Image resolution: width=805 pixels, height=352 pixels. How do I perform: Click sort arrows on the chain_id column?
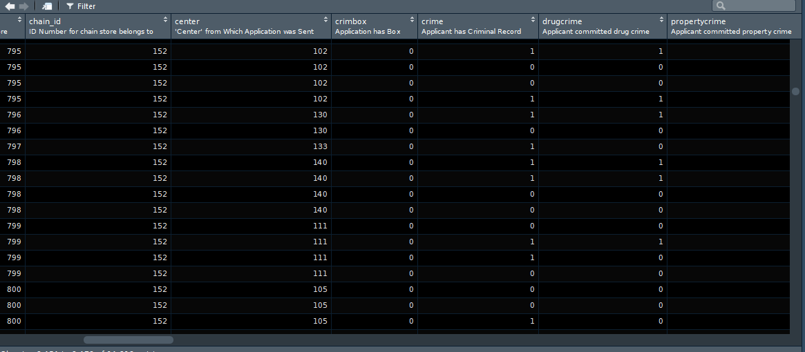click(x=165, y=19)
